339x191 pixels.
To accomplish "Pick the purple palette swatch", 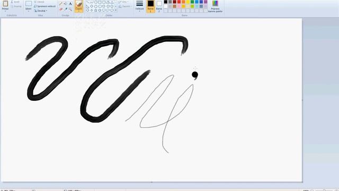I will coord(206,2).
